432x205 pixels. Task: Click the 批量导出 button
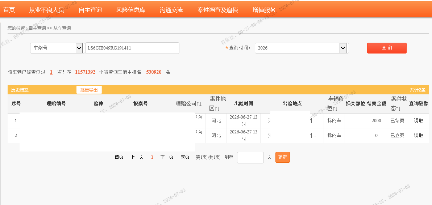coord(89,90)
